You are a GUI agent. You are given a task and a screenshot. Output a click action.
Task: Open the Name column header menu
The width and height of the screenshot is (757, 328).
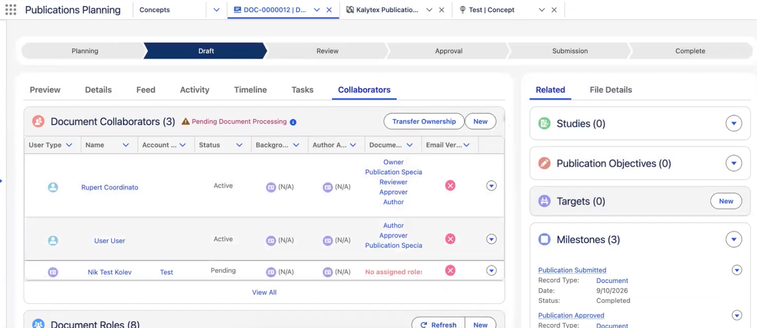(126, 145)
